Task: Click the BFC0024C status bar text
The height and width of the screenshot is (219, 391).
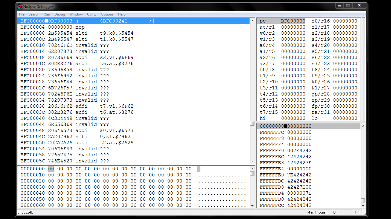Action: click(25, 212)
